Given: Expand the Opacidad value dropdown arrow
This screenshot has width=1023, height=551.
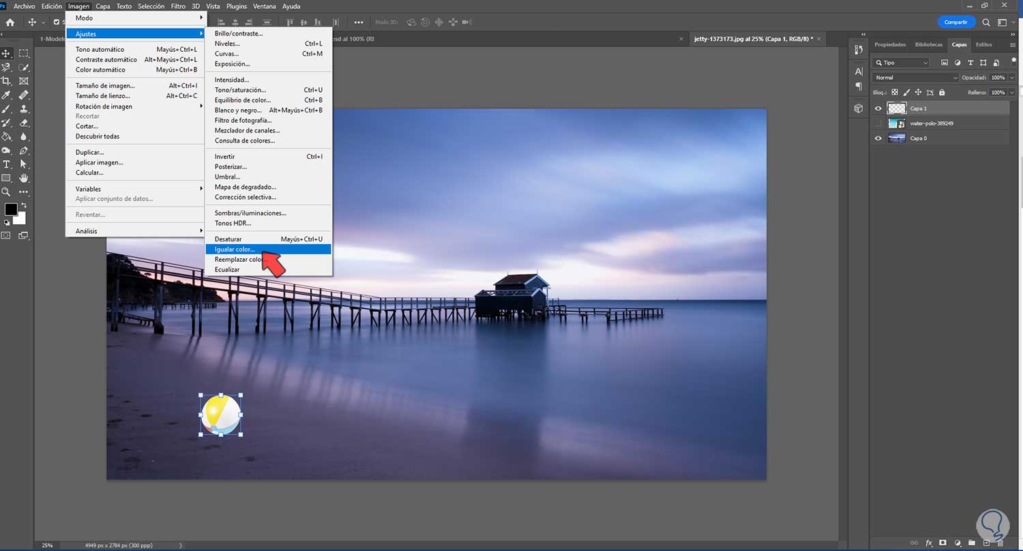Looking at the screenshot, I should click(1012, 78).
